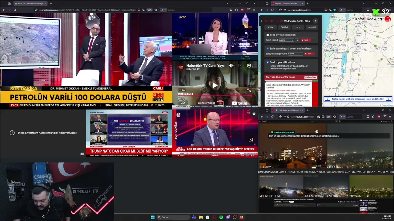Open Firefox menu in YouTube window
The width and height of the screenshot is (394, 221).
coord(390,117)
